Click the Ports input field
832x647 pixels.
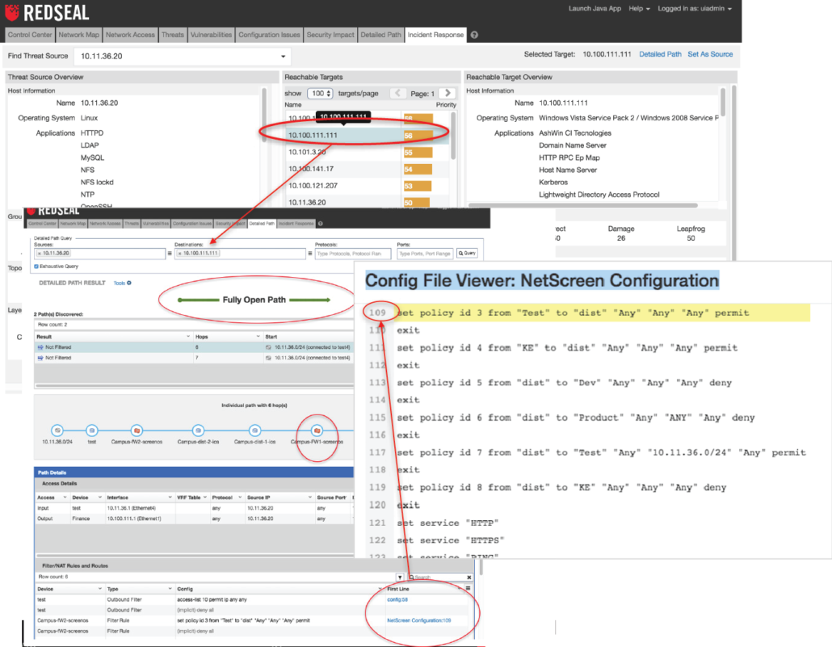pyautogui.click(x=425, y=254)
